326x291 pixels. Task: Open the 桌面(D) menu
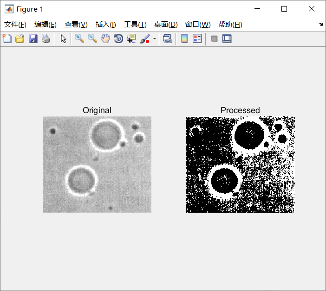pos(166,25)
